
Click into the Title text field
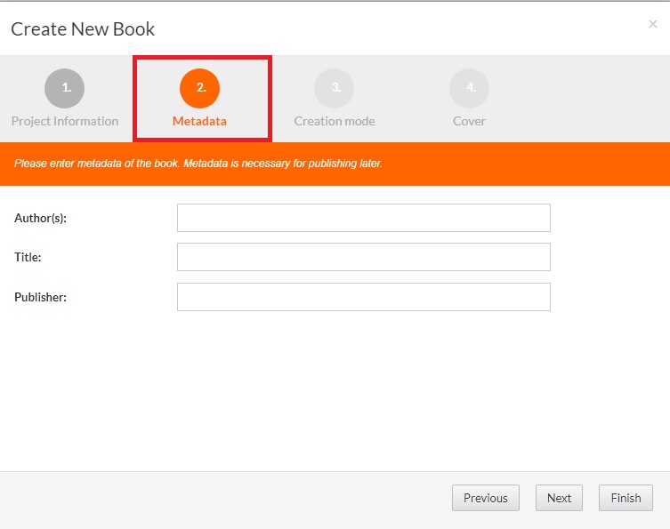[363, 257]
